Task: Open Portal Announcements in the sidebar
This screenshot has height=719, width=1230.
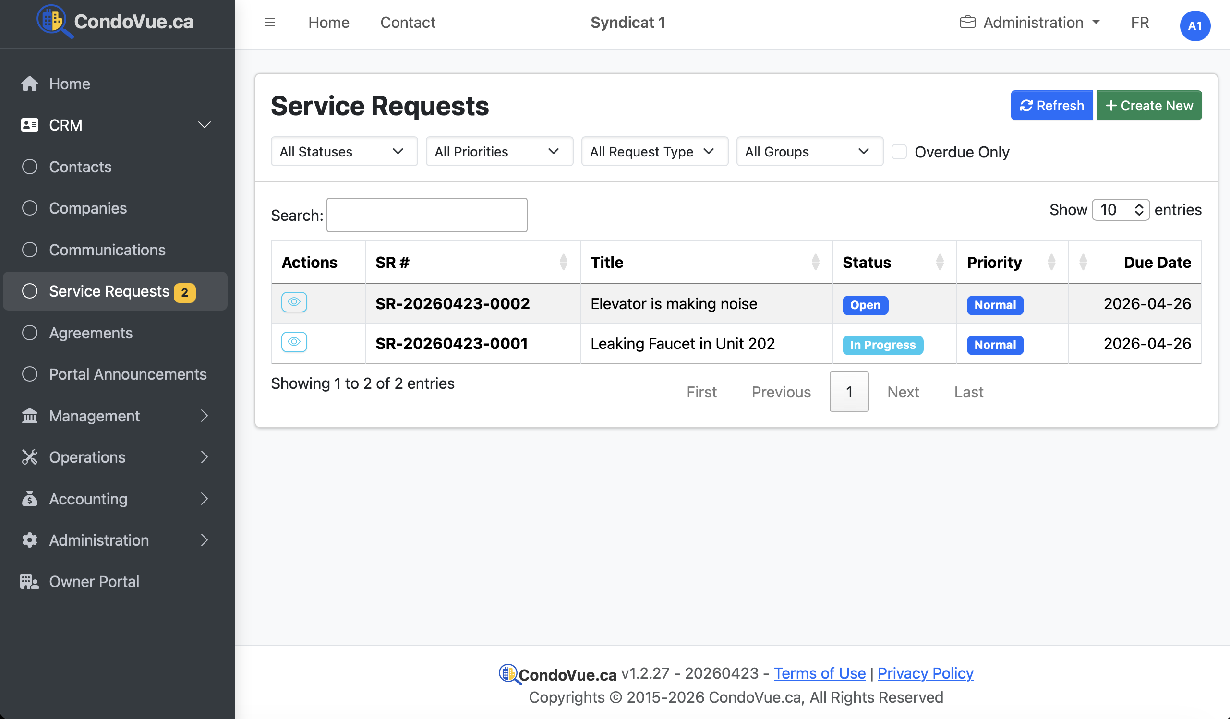Action: coord(128,374)
